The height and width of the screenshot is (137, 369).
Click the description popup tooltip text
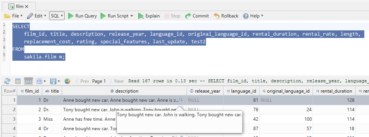179,115
